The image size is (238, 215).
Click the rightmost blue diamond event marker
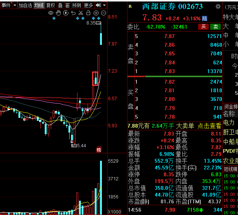click(x=99, y=18)
